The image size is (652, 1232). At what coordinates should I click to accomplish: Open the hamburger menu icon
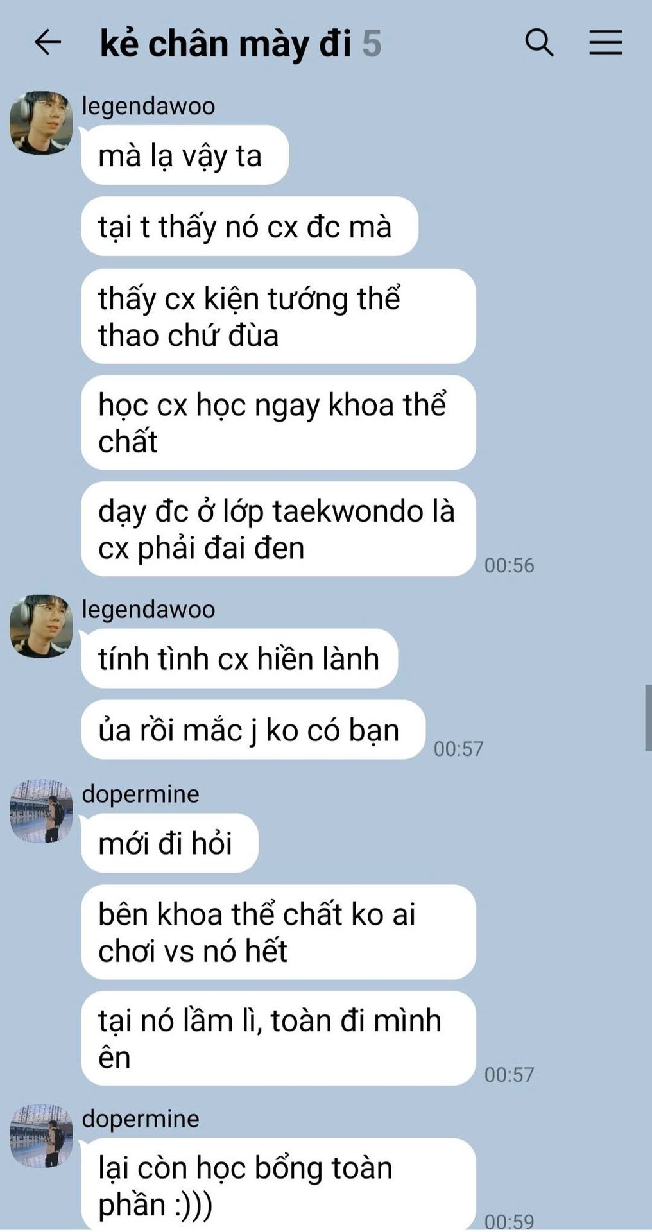[606, 42]
